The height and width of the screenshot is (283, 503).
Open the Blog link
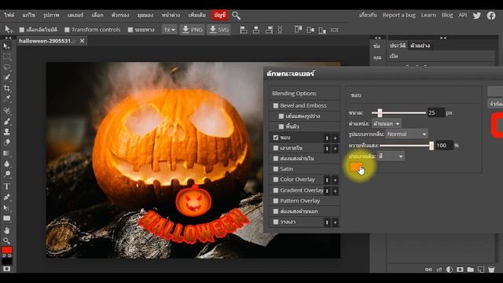pyautogui.click(x=447, y=15)
